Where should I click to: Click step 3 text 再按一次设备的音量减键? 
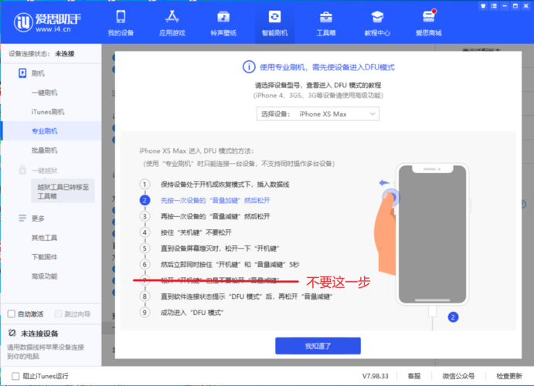point(216,216)
